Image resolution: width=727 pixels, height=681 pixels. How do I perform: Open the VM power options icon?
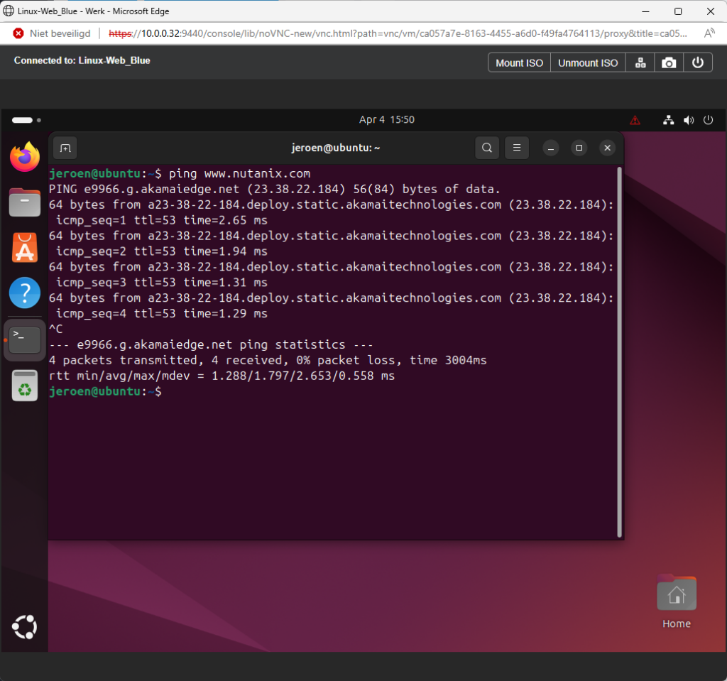pos(698,62)
